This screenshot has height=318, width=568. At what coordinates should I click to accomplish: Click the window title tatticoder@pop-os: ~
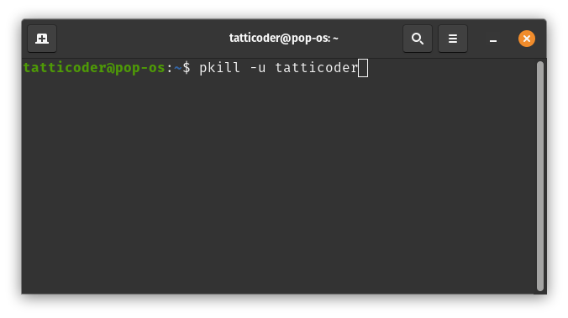(284, 38)
